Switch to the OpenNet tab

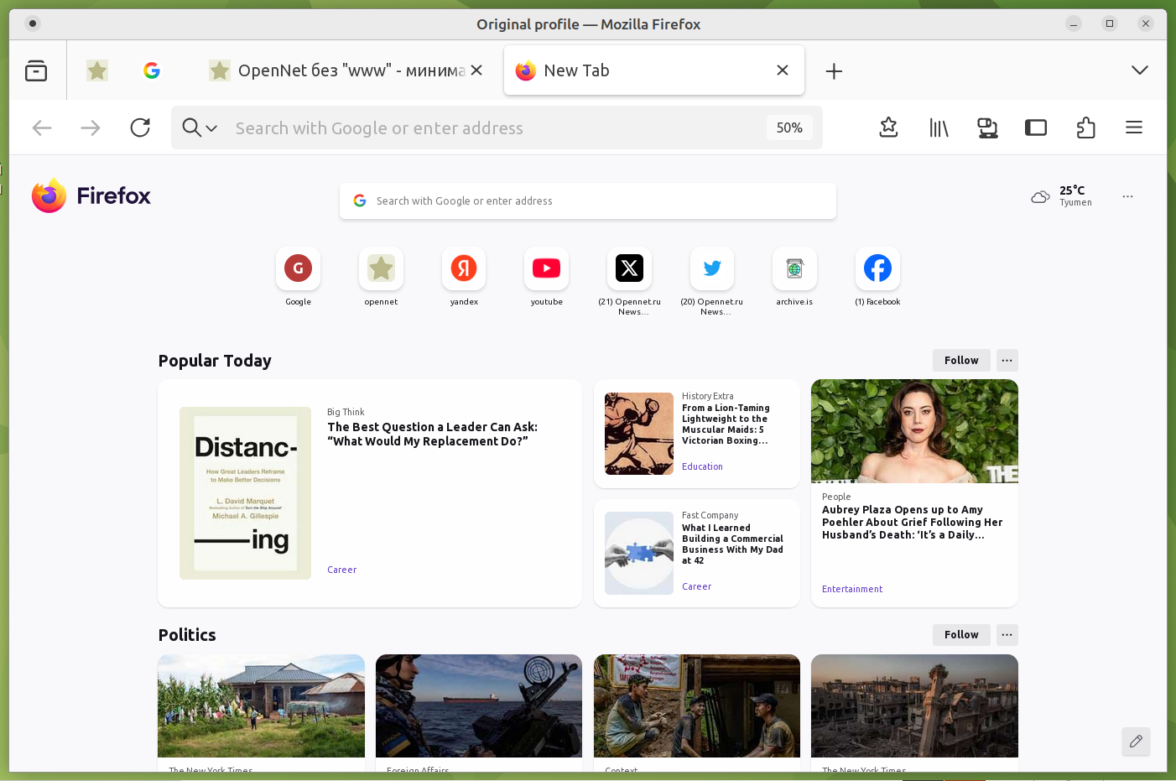(x=344, y=70)
